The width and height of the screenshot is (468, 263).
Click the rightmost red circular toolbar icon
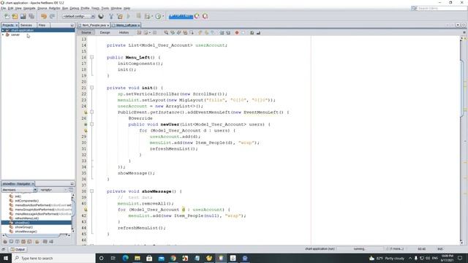205,16
